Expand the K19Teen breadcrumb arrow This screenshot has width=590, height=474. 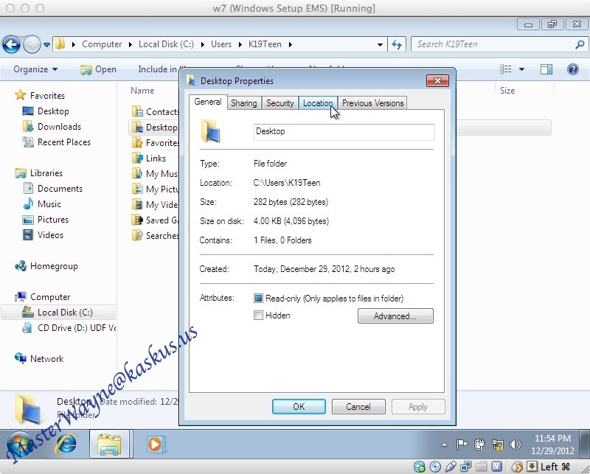tap(290, 44)
